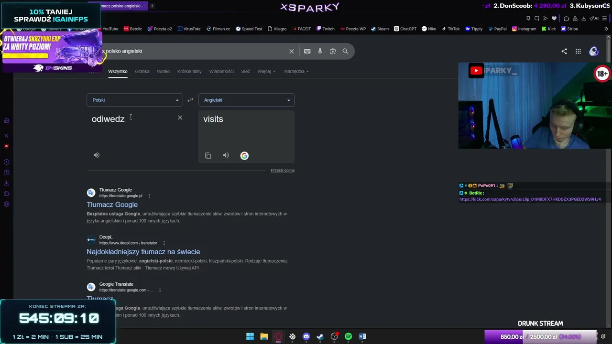Open the Betclic bookmark
This screenshot has height=344, width=612.
point(133,29)
